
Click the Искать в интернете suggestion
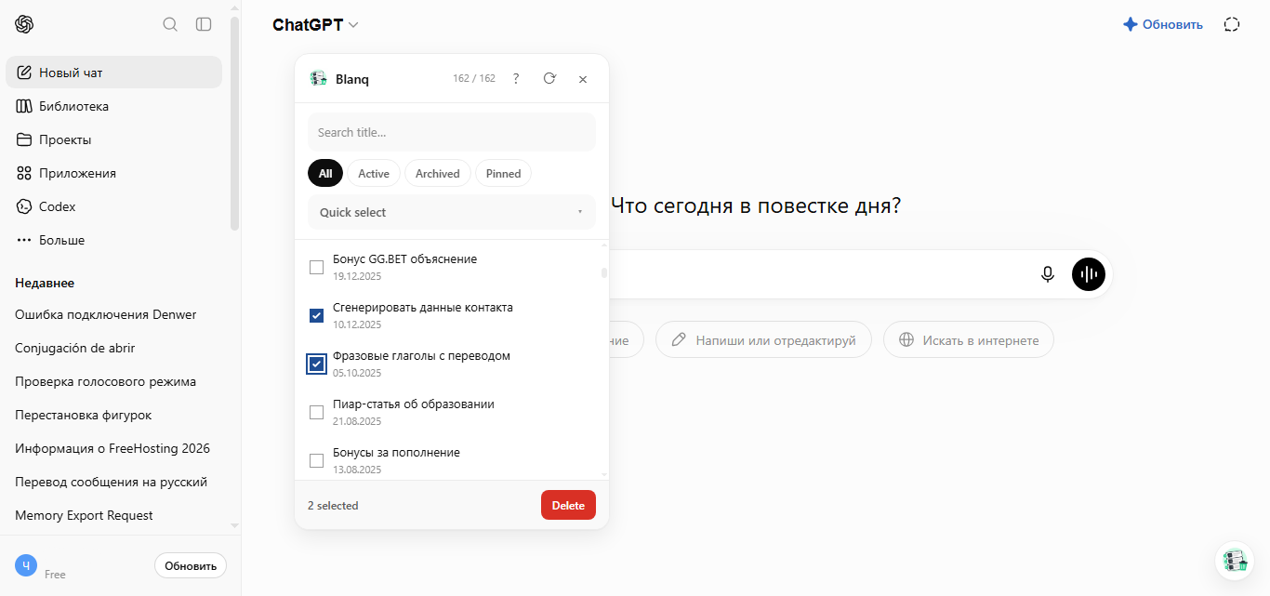[968, 340]
